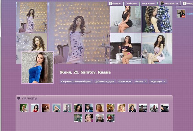Open the blue dress profile avatar photo
The width and height of the screenshot is (193, 131).
click(x=37, y=67)
